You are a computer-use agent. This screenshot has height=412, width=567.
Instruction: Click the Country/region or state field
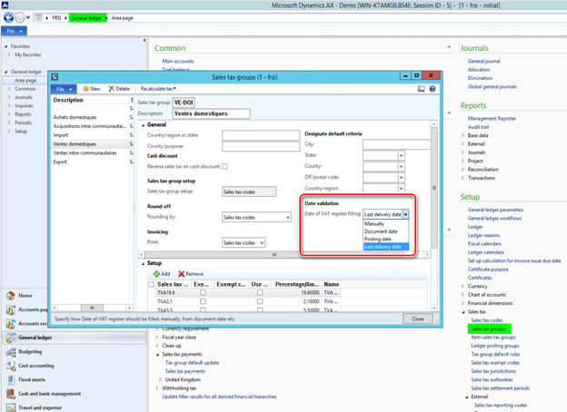pyautogui.click(x=261, y=135)
